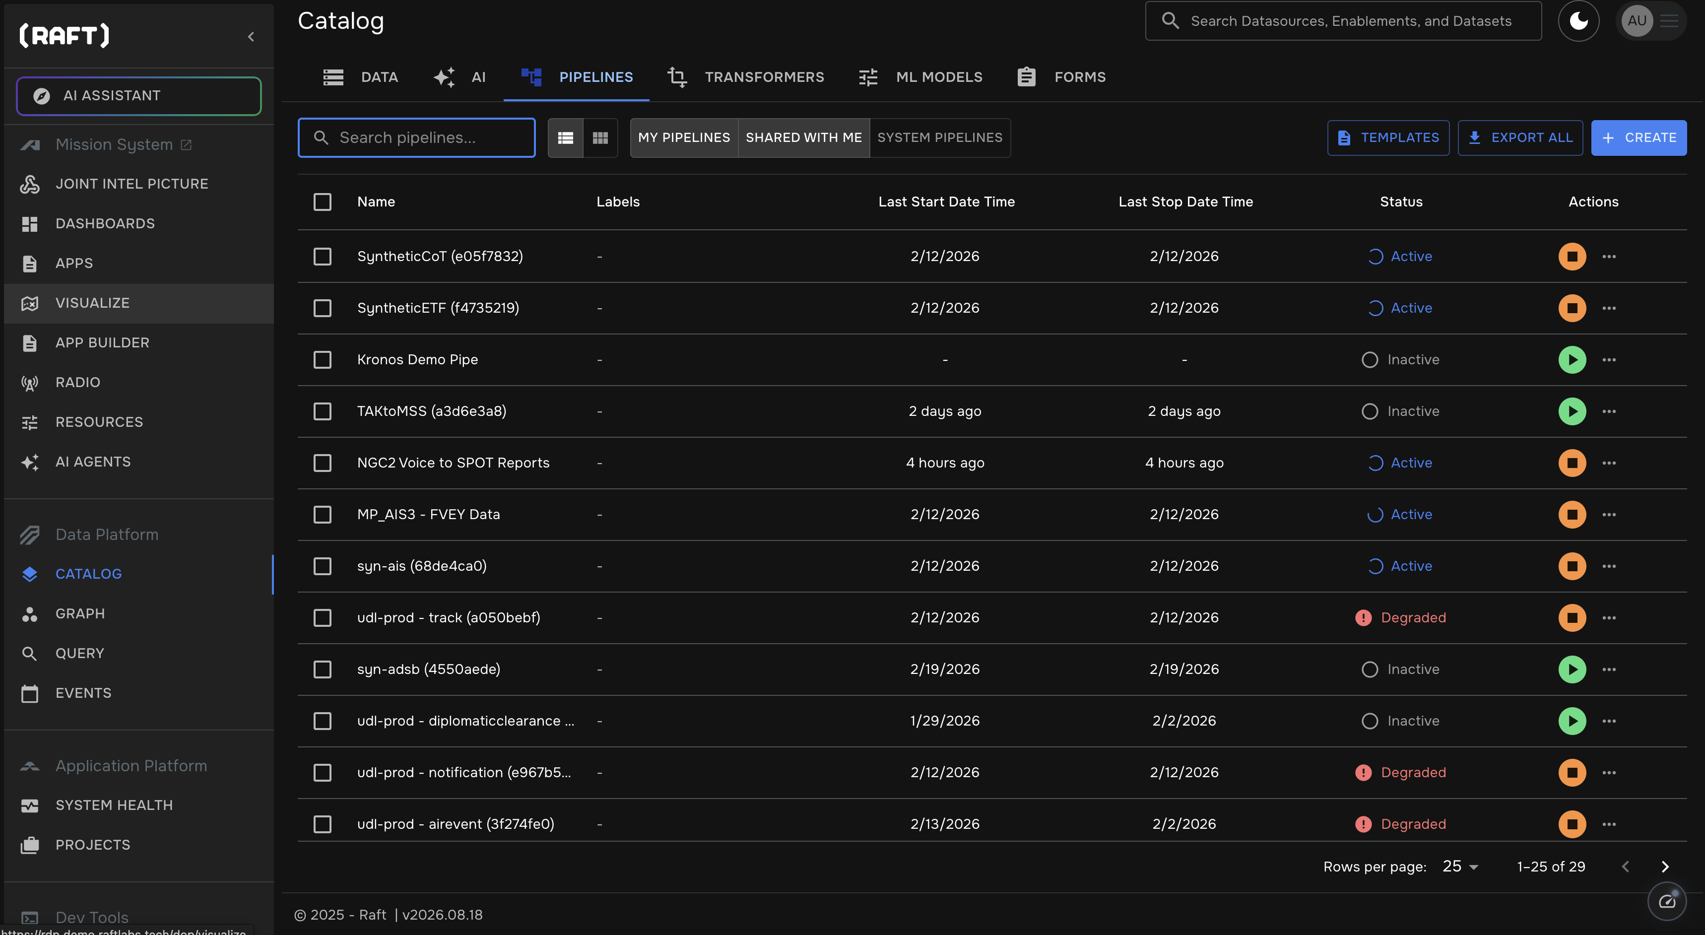Switch to list view layout
Viewport: 1705px width, 935px height.
click(566, 138)
